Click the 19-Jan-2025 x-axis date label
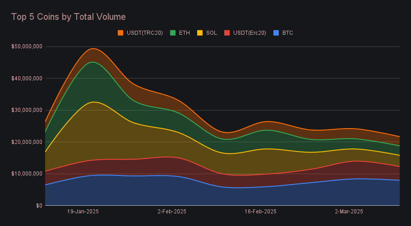The image size is (411, 226). [x=83, y=211]
